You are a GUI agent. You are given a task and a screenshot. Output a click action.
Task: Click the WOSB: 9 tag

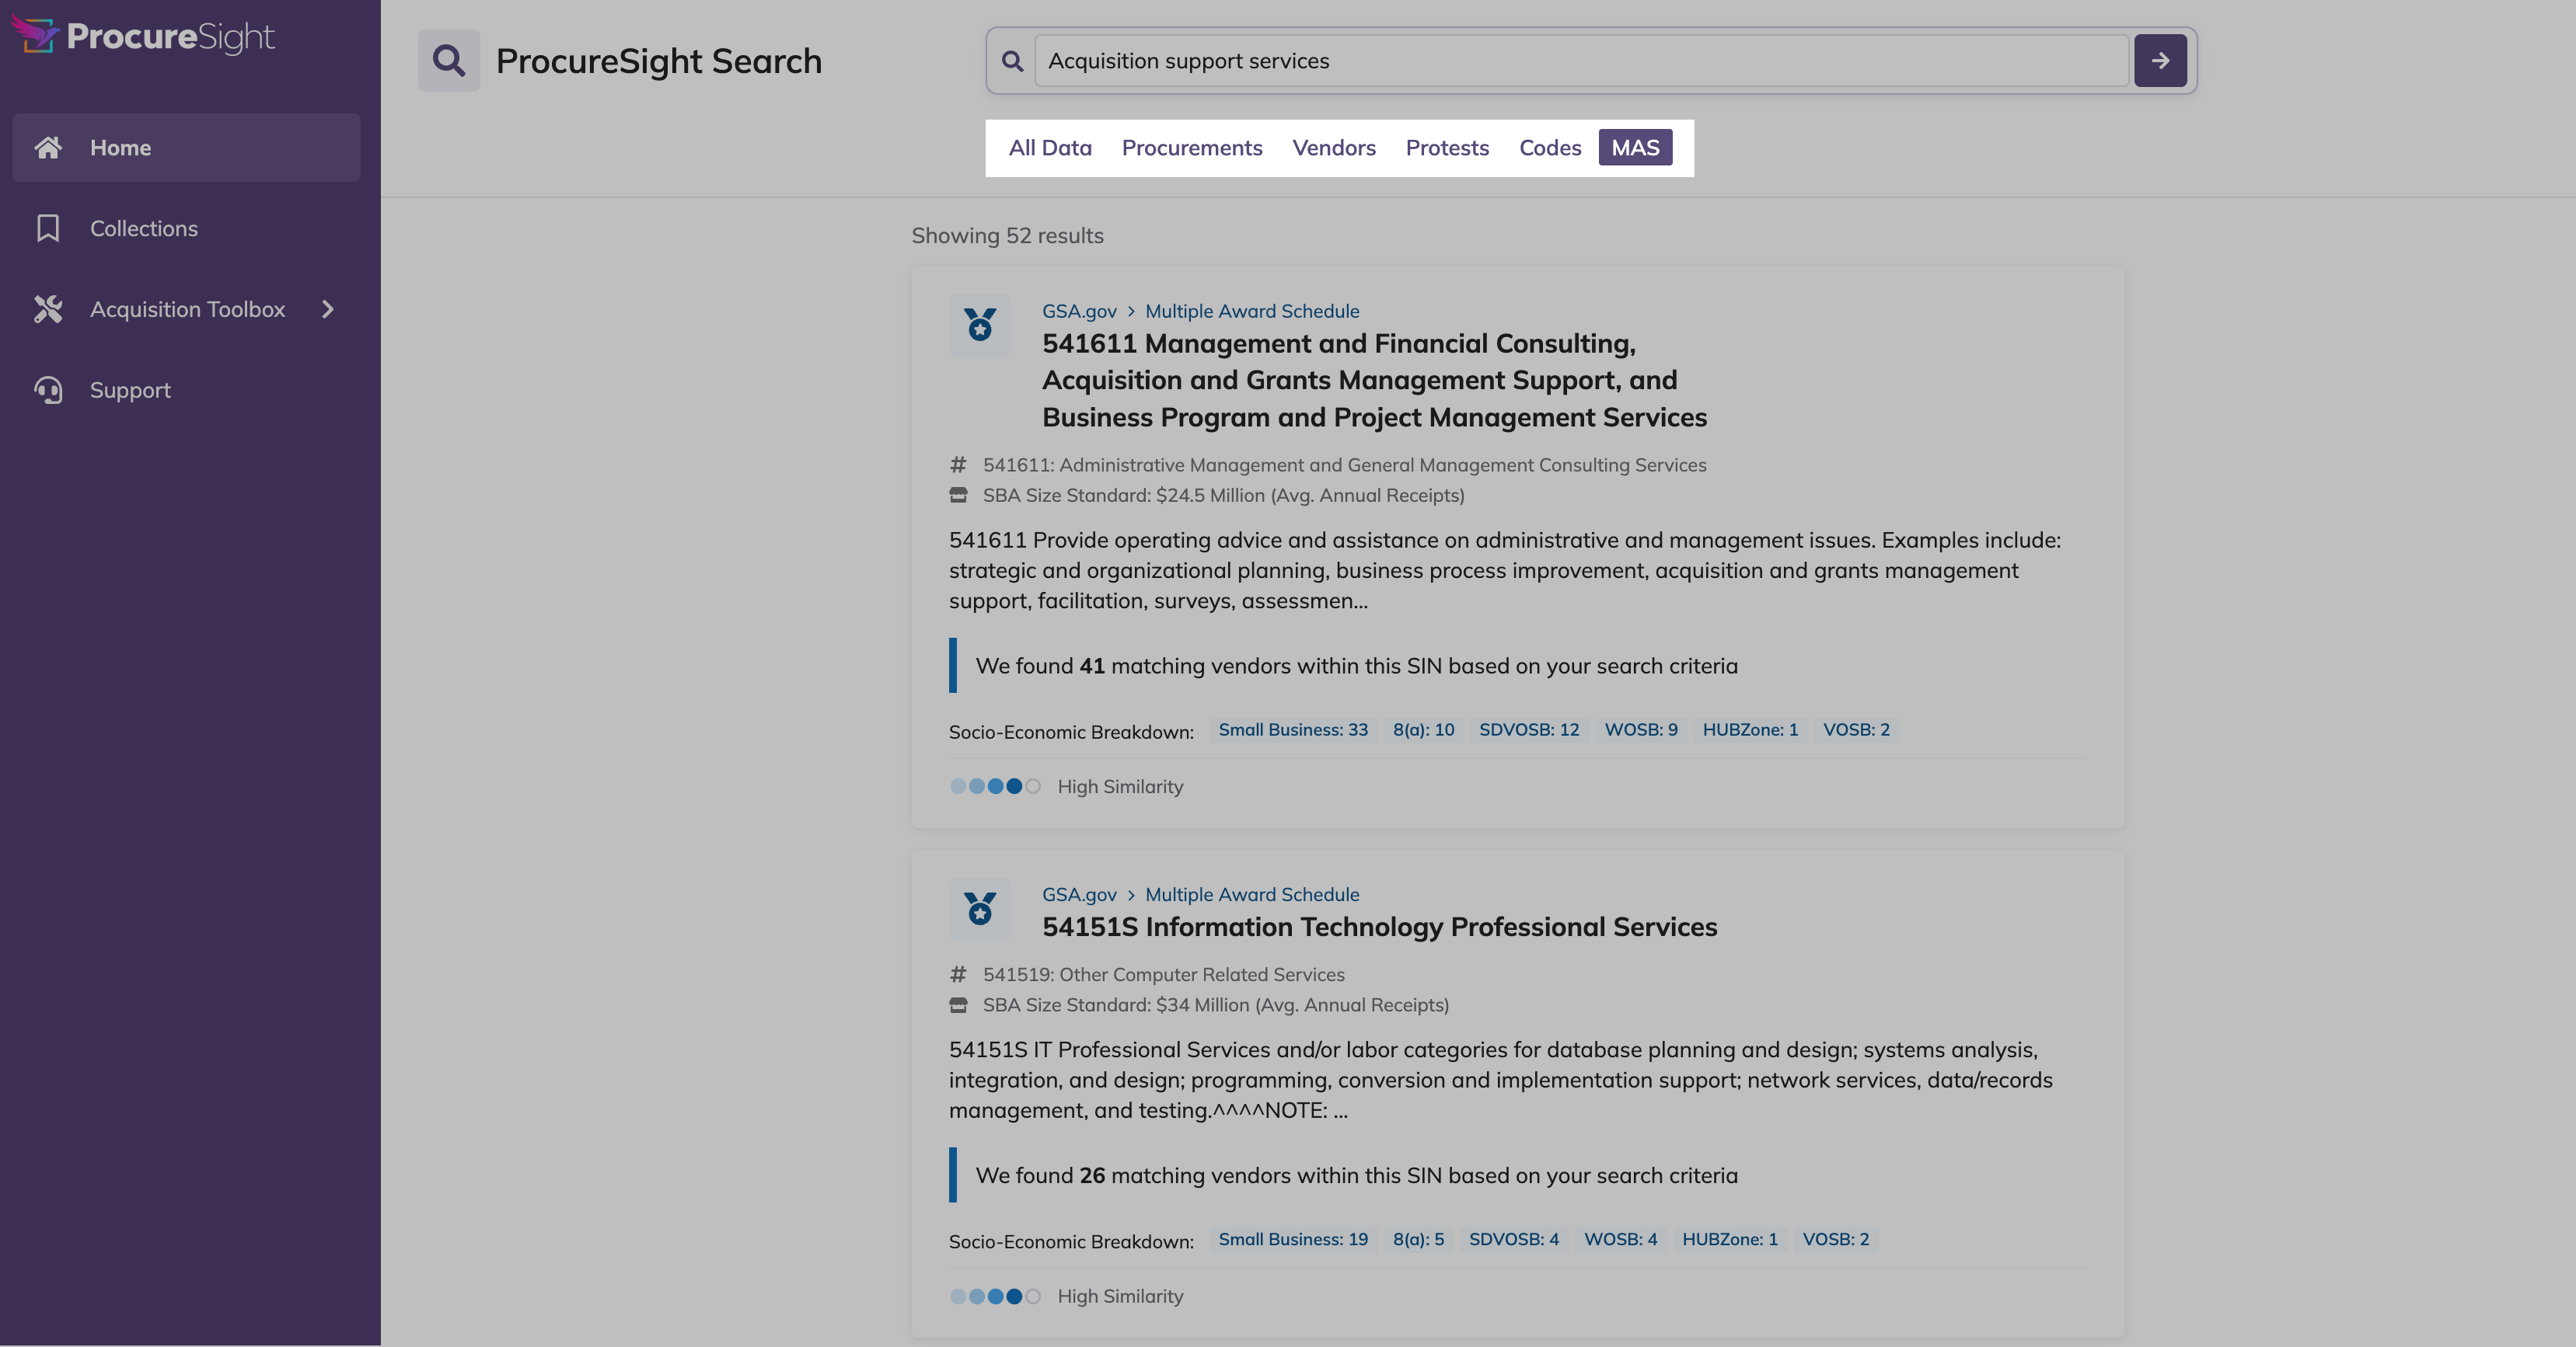pos(1641,730)
